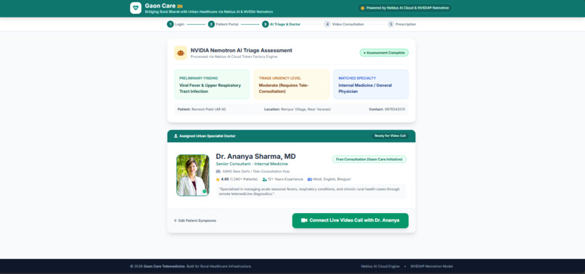
Task: Click NVIDIA Nemotron AI Triage Assessment heading
Action: pyautogui.click(x=242, y=50)
